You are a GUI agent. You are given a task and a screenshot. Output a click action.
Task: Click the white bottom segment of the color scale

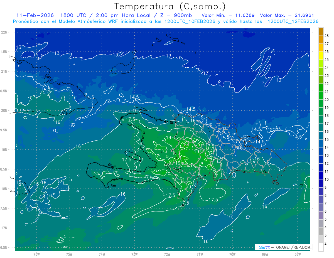321,247
